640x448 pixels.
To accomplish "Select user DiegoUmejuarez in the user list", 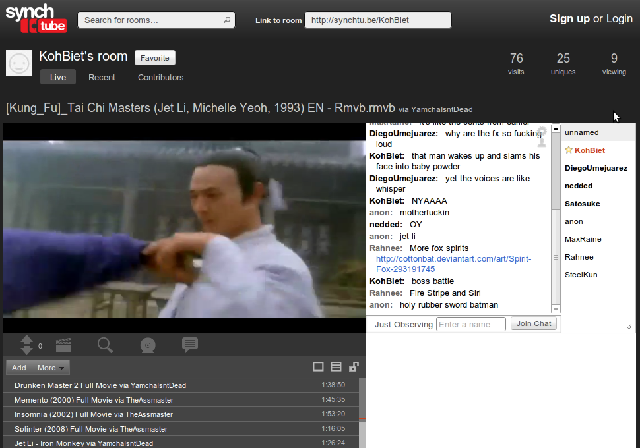I will (598, 168).
